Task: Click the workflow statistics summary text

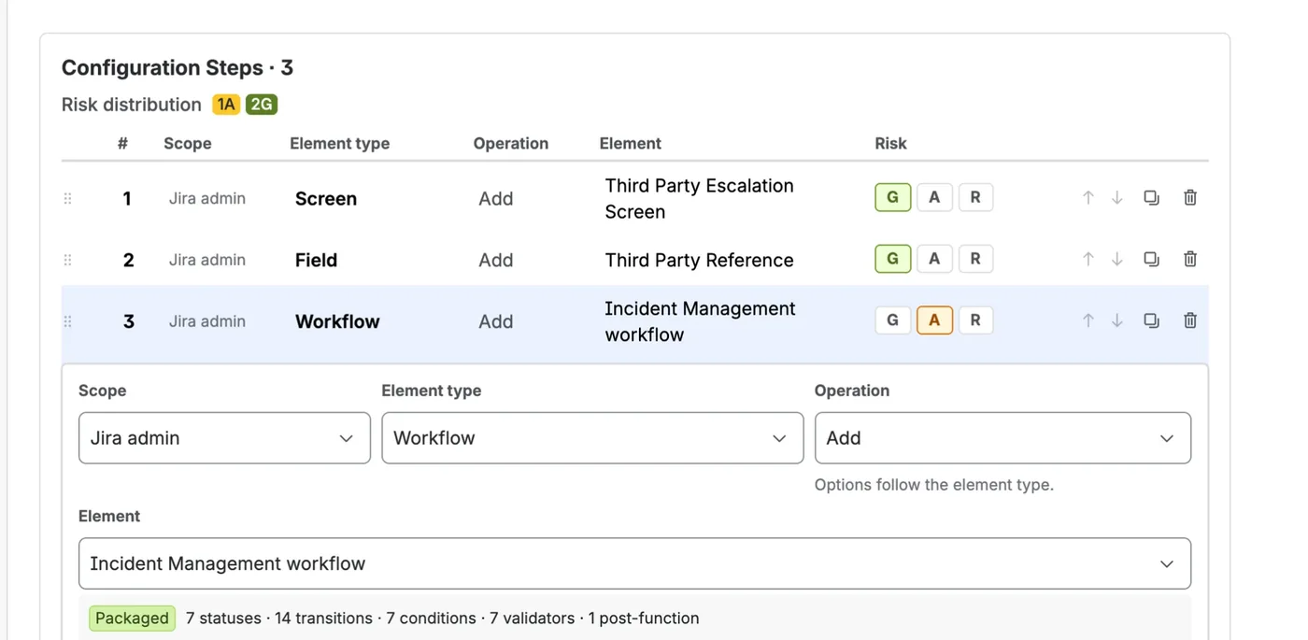Action: (443, 619)
